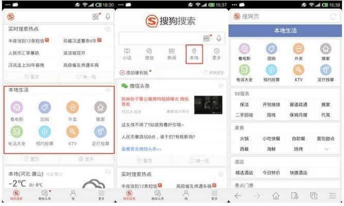Screen dimensions: 344x206
Task: Switch to 微信头条 tab in left screen's bottom bar
Action: (45, 195)
